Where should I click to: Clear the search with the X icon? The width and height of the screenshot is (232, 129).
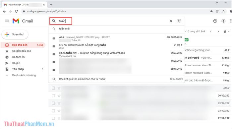tap(171, 21)
